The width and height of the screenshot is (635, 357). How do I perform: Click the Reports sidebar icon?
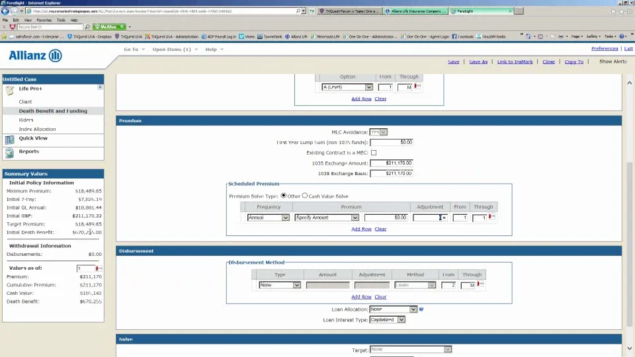(x=10, y=153)
